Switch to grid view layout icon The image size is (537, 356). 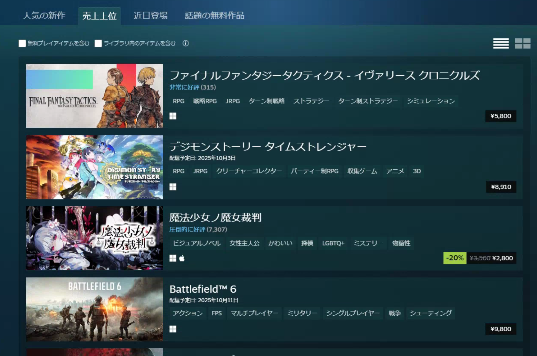(522, 43)
